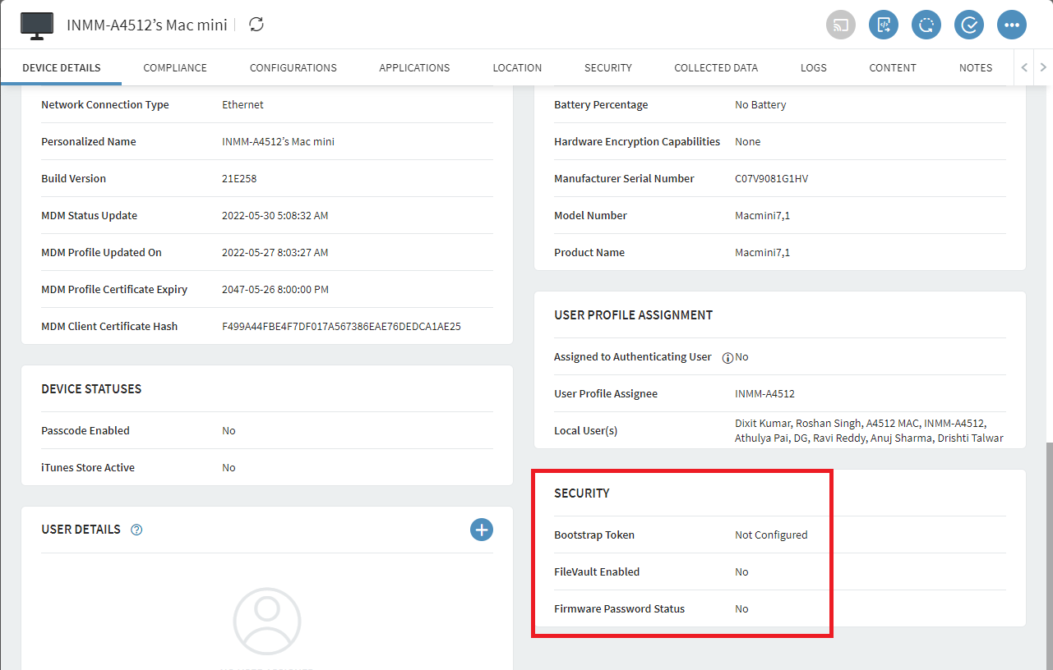View the Collected Data tab
Image resolution: width=1053 pixels, height=670 pixels.
point(716,68)
